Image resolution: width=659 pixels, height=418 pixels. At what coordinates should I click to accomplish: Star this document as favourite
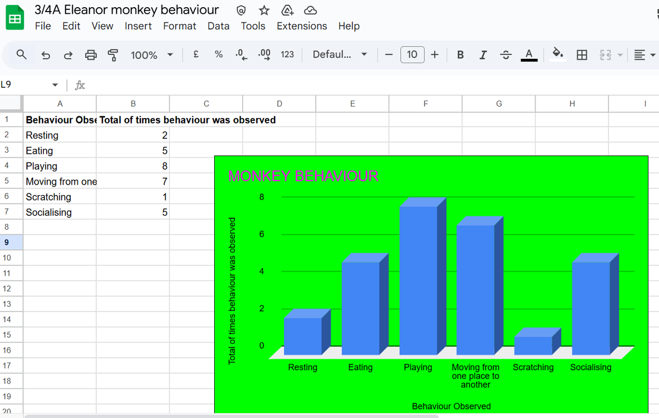click(264, 10)
